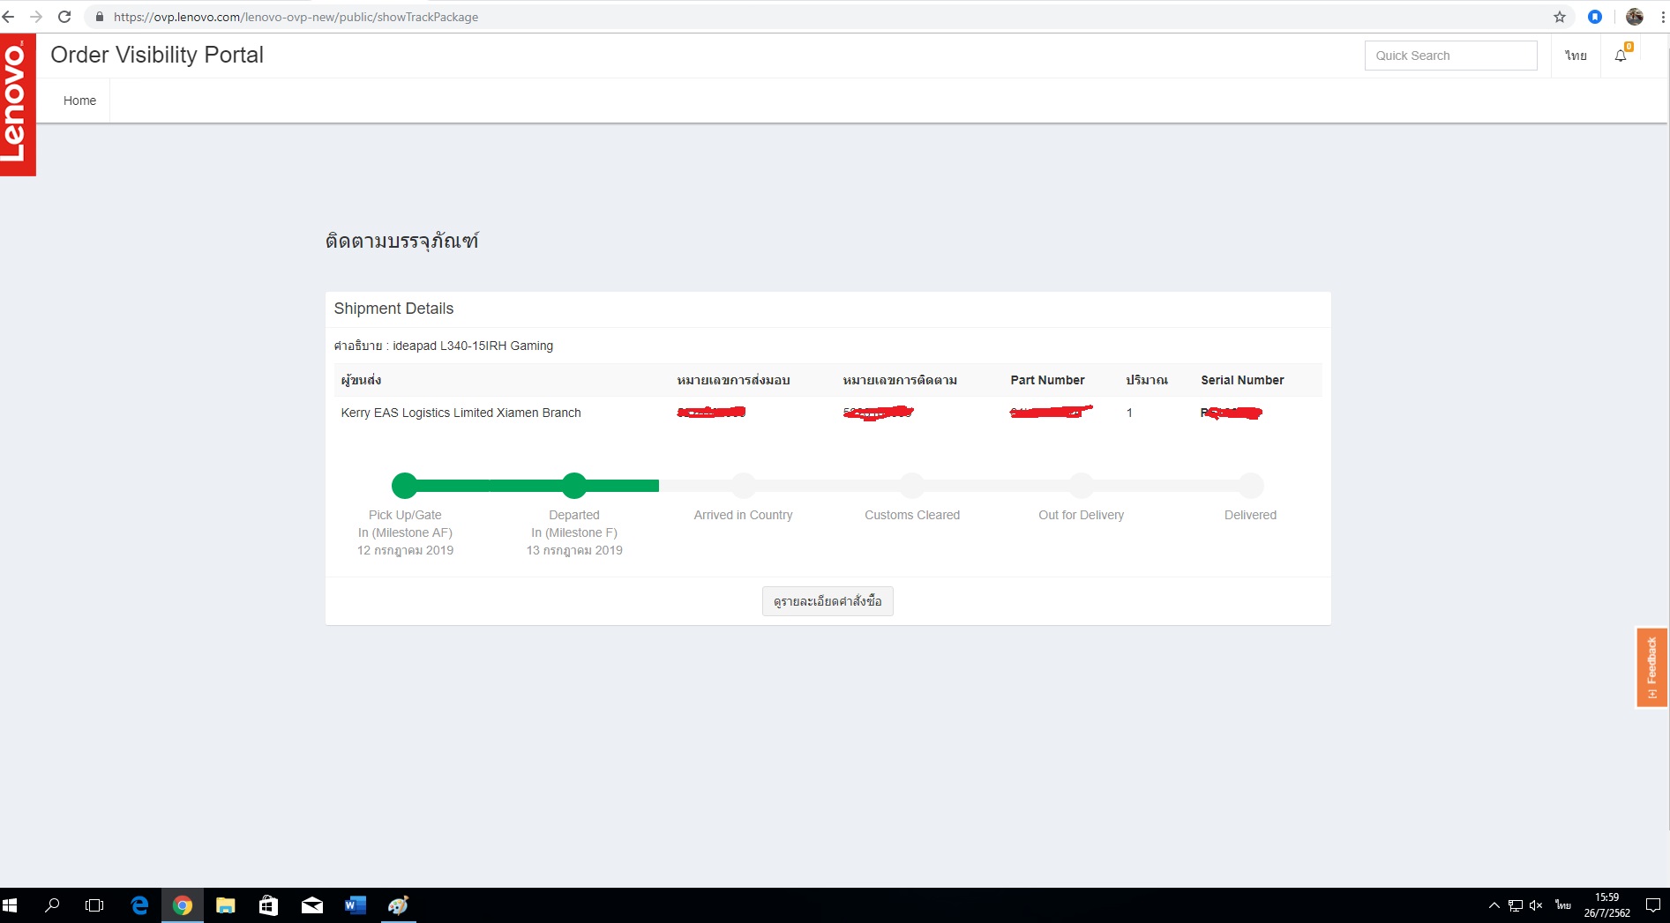Open the Action Center notification icon
Screen dimensions: 1670x923
point(1653,905)
